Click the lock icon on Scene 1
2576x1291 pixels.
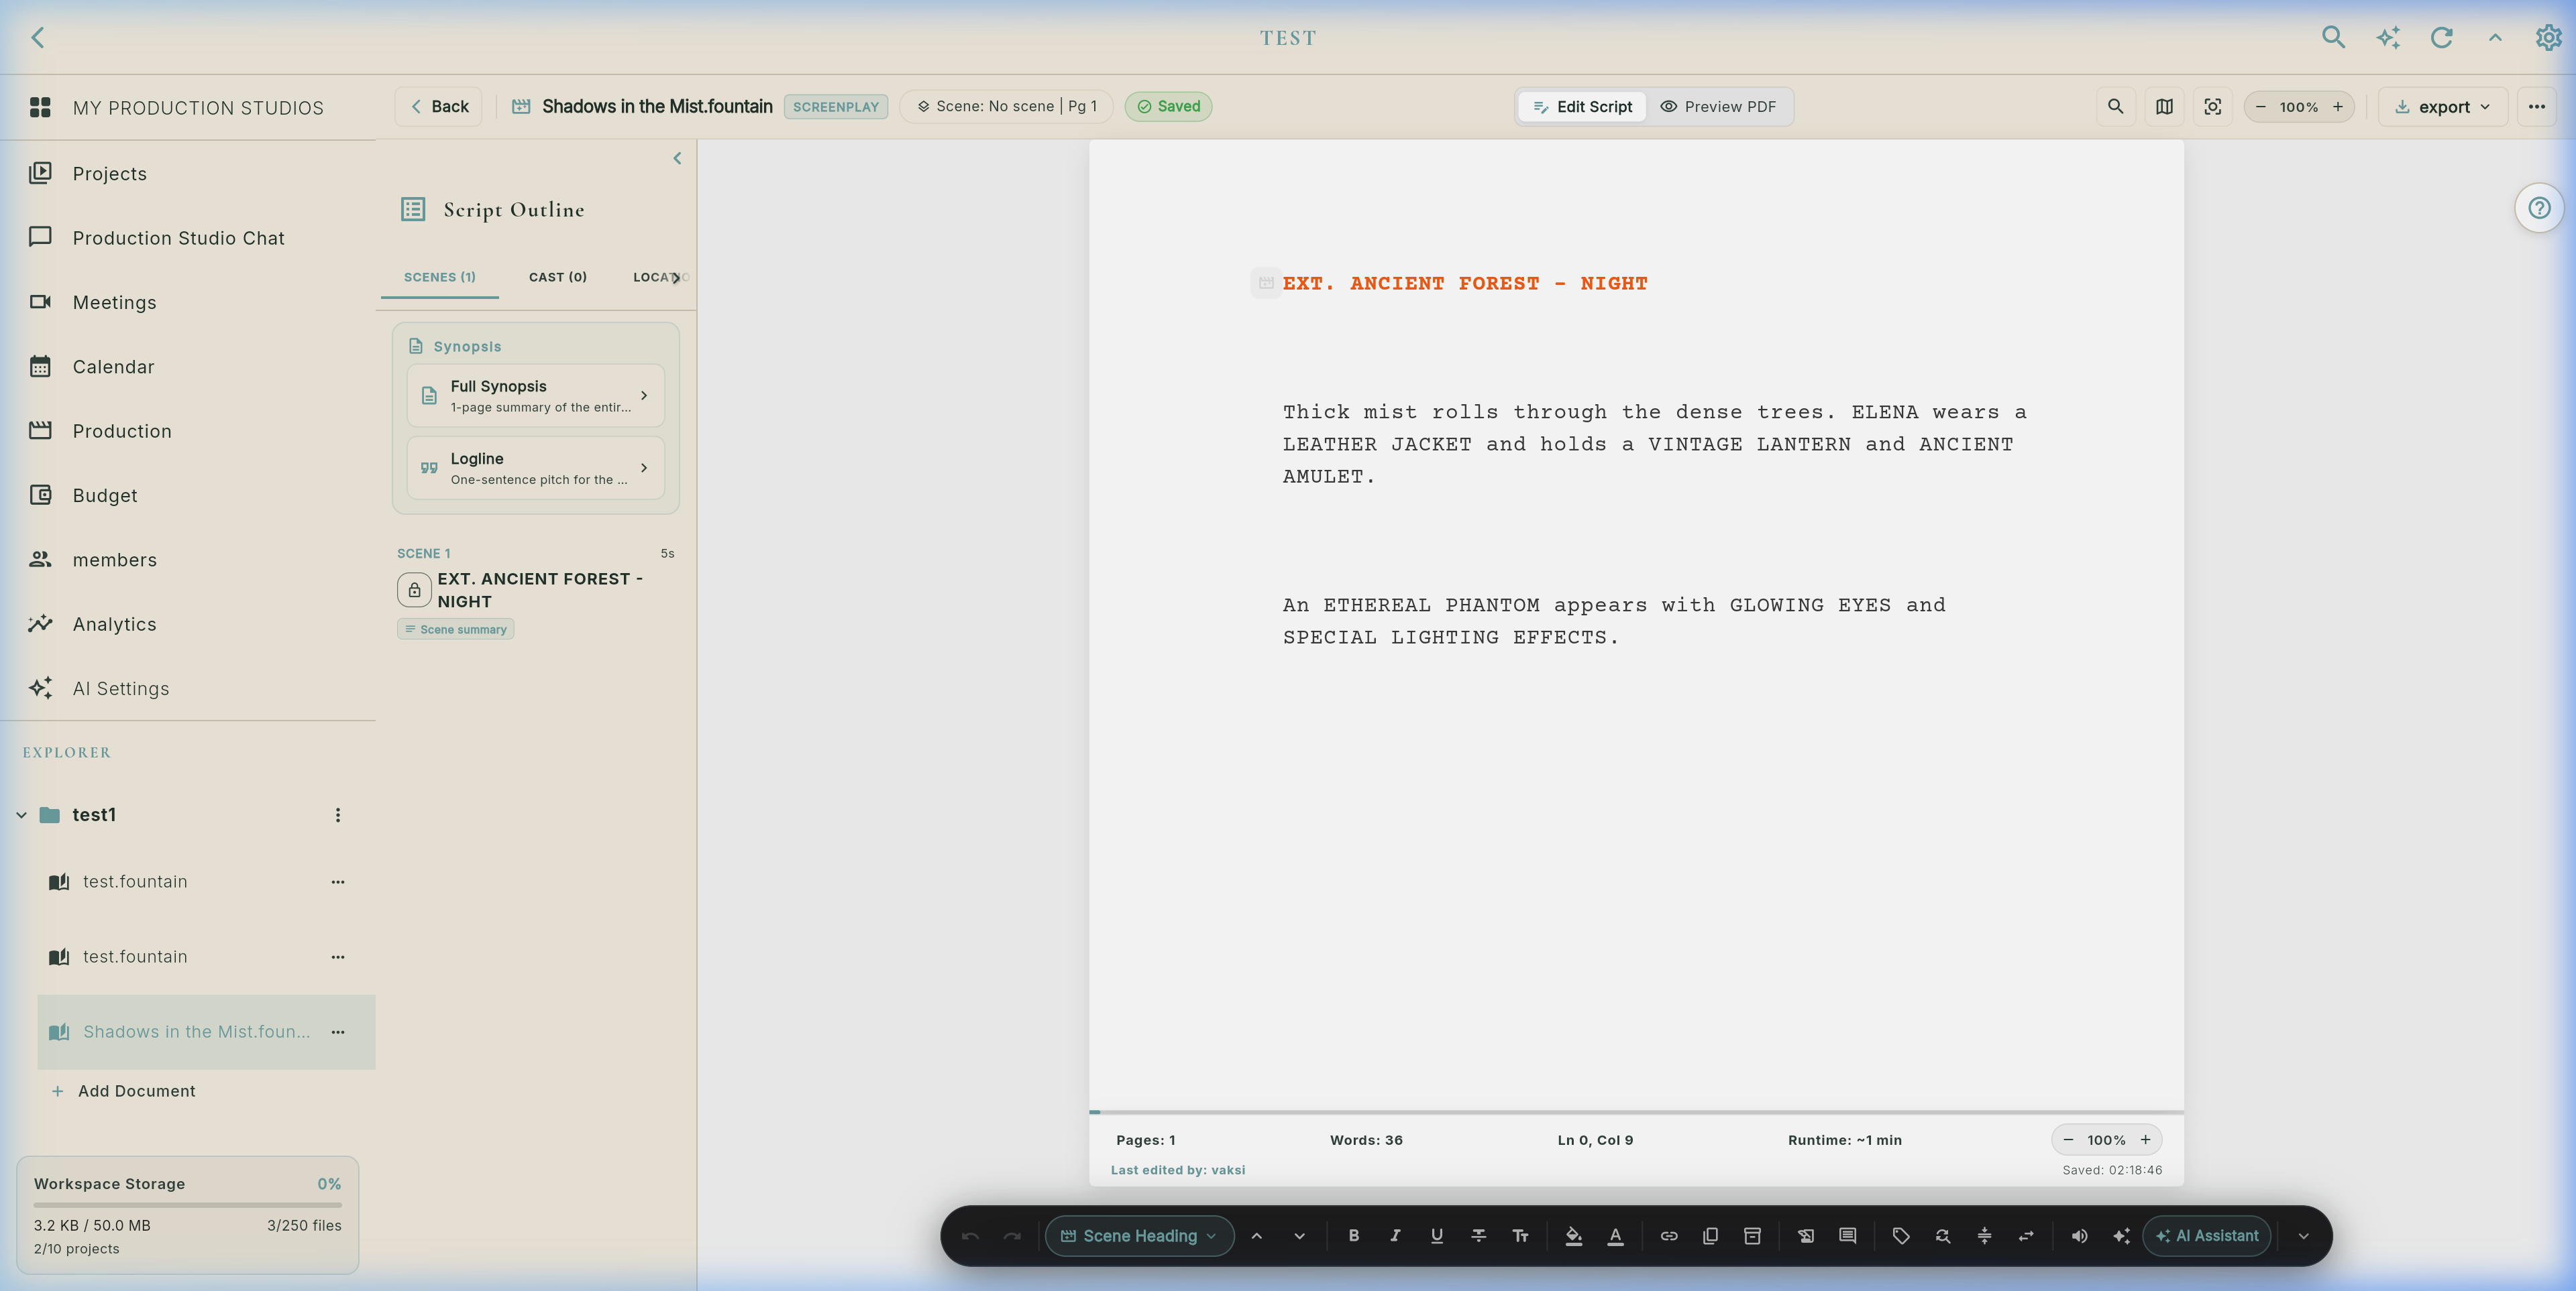(x=414, y=590)
